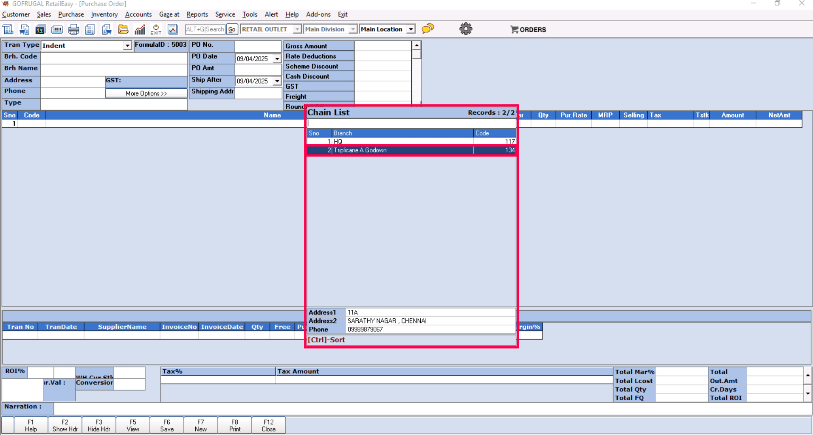813x435 pixels.
Task: Click the barcode toolbar icon
Action: click(57, 29)
